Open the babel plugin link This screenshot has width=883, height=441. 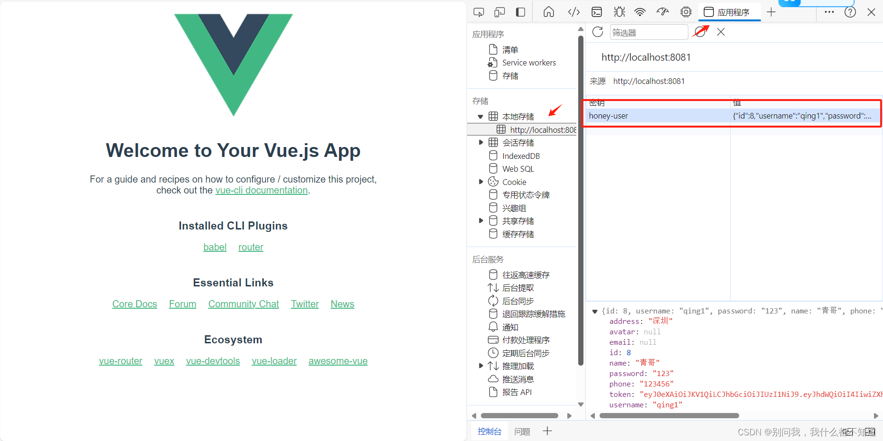(x=215, y=247)
